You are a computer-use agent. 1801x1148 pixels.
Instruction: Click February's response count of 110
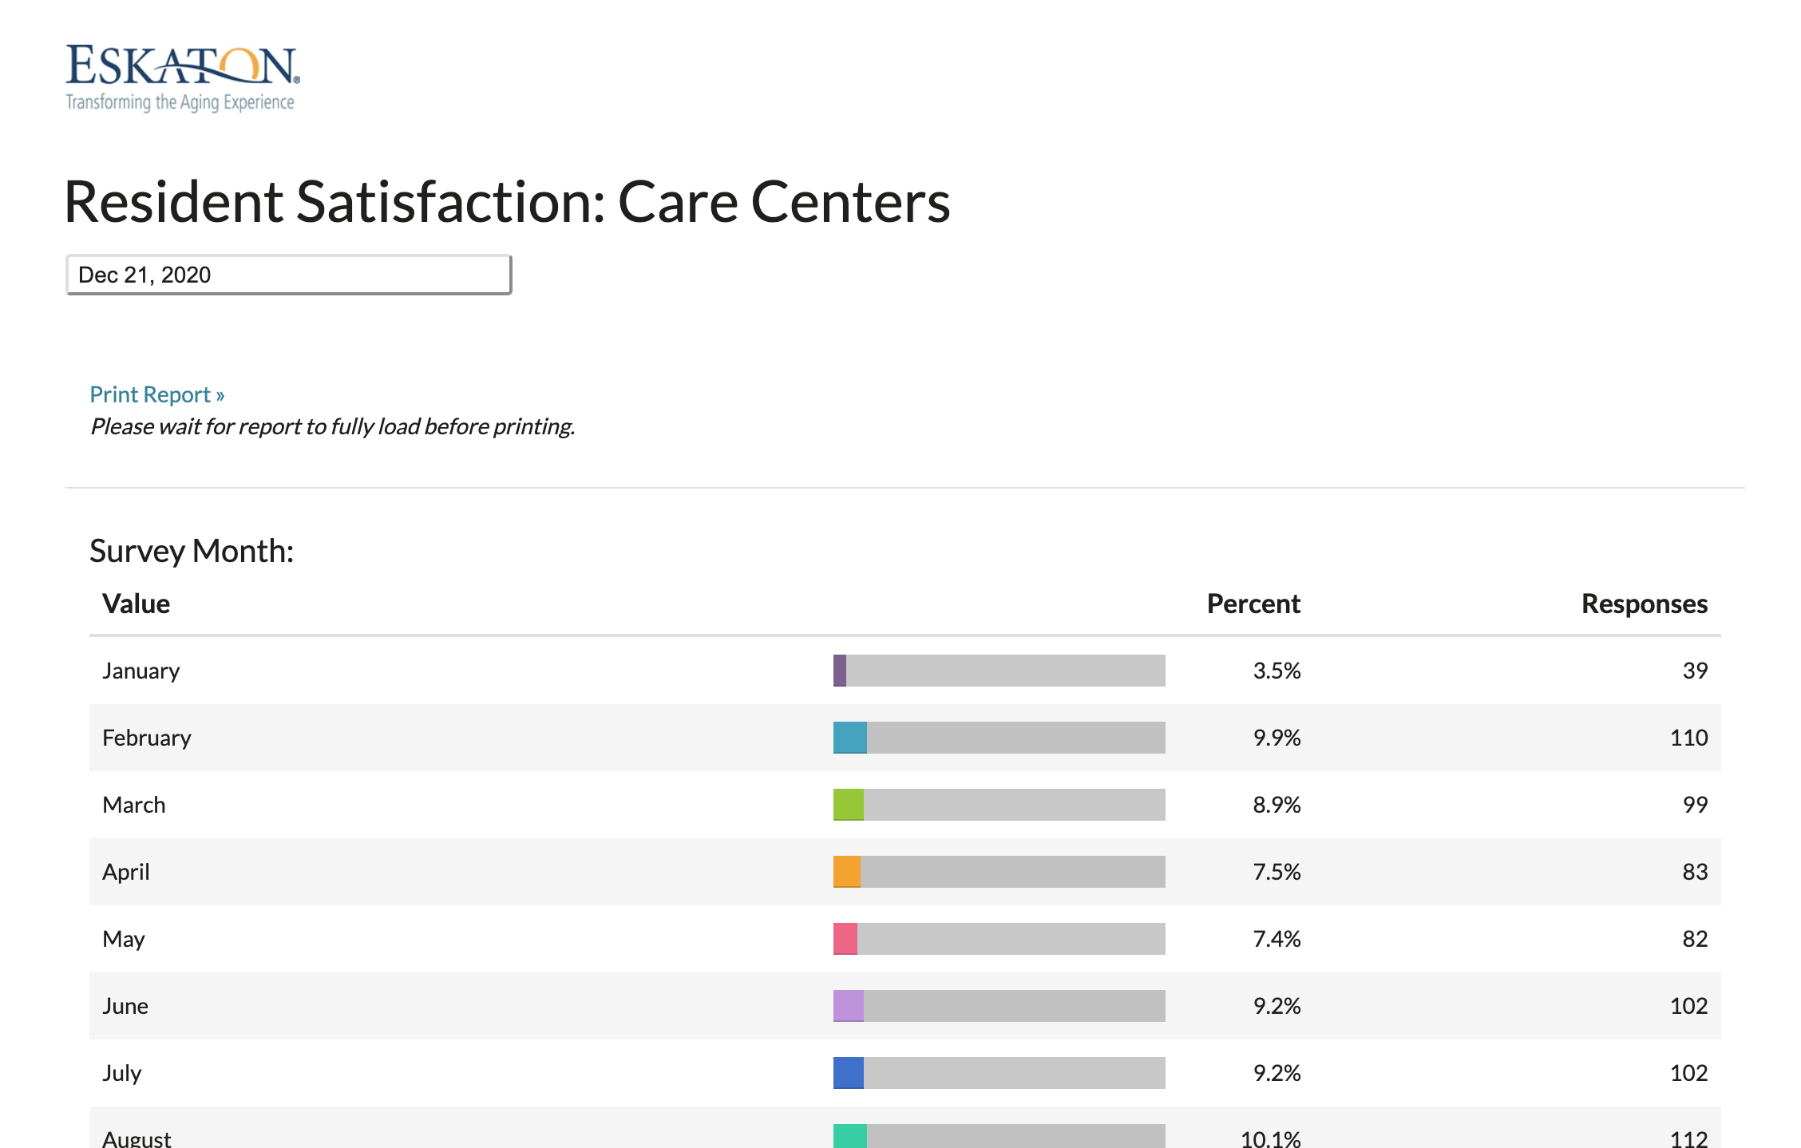coord(1691,738)
